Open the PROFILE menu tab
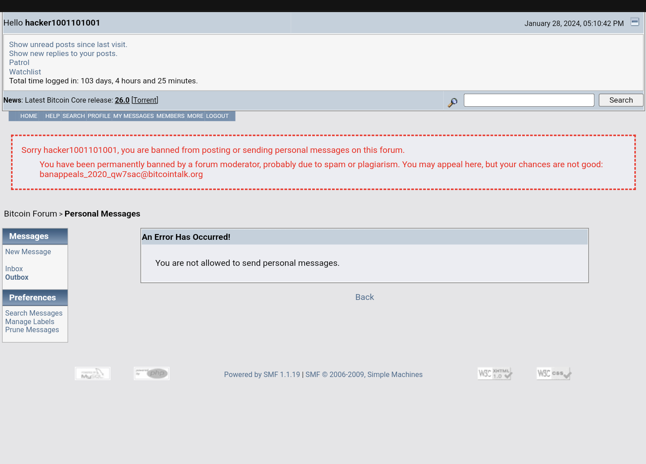Image resolution: width=646 pixels, height=464 pixels. click(x=99, y=116)
